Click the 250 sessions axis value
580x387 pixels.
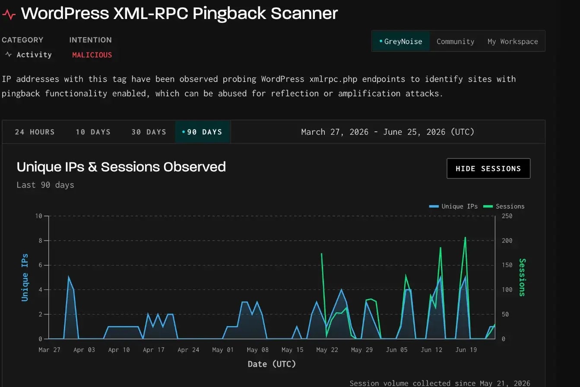pos(507,216)
